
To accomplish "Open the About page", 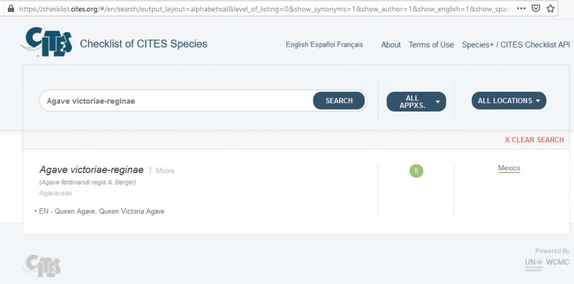I will [391, 45].
